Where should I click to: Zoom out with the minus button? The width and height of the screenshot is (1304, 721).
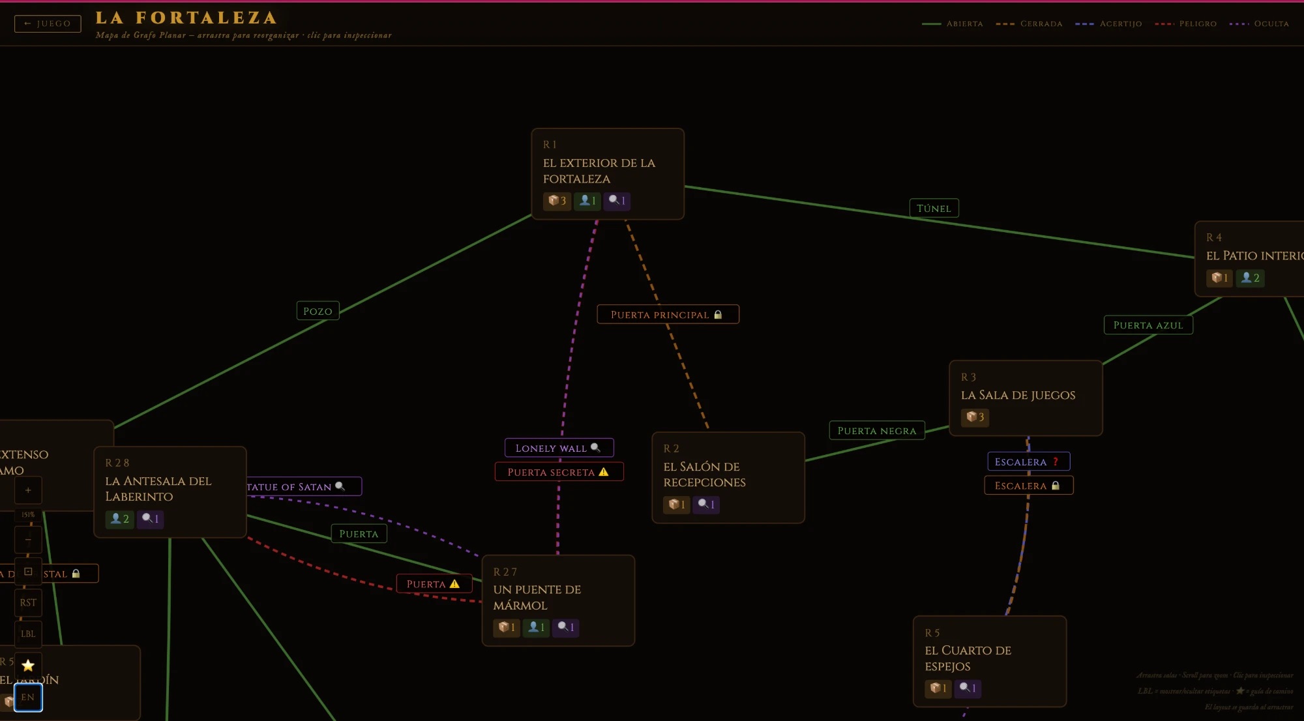(x=28, y=540)
